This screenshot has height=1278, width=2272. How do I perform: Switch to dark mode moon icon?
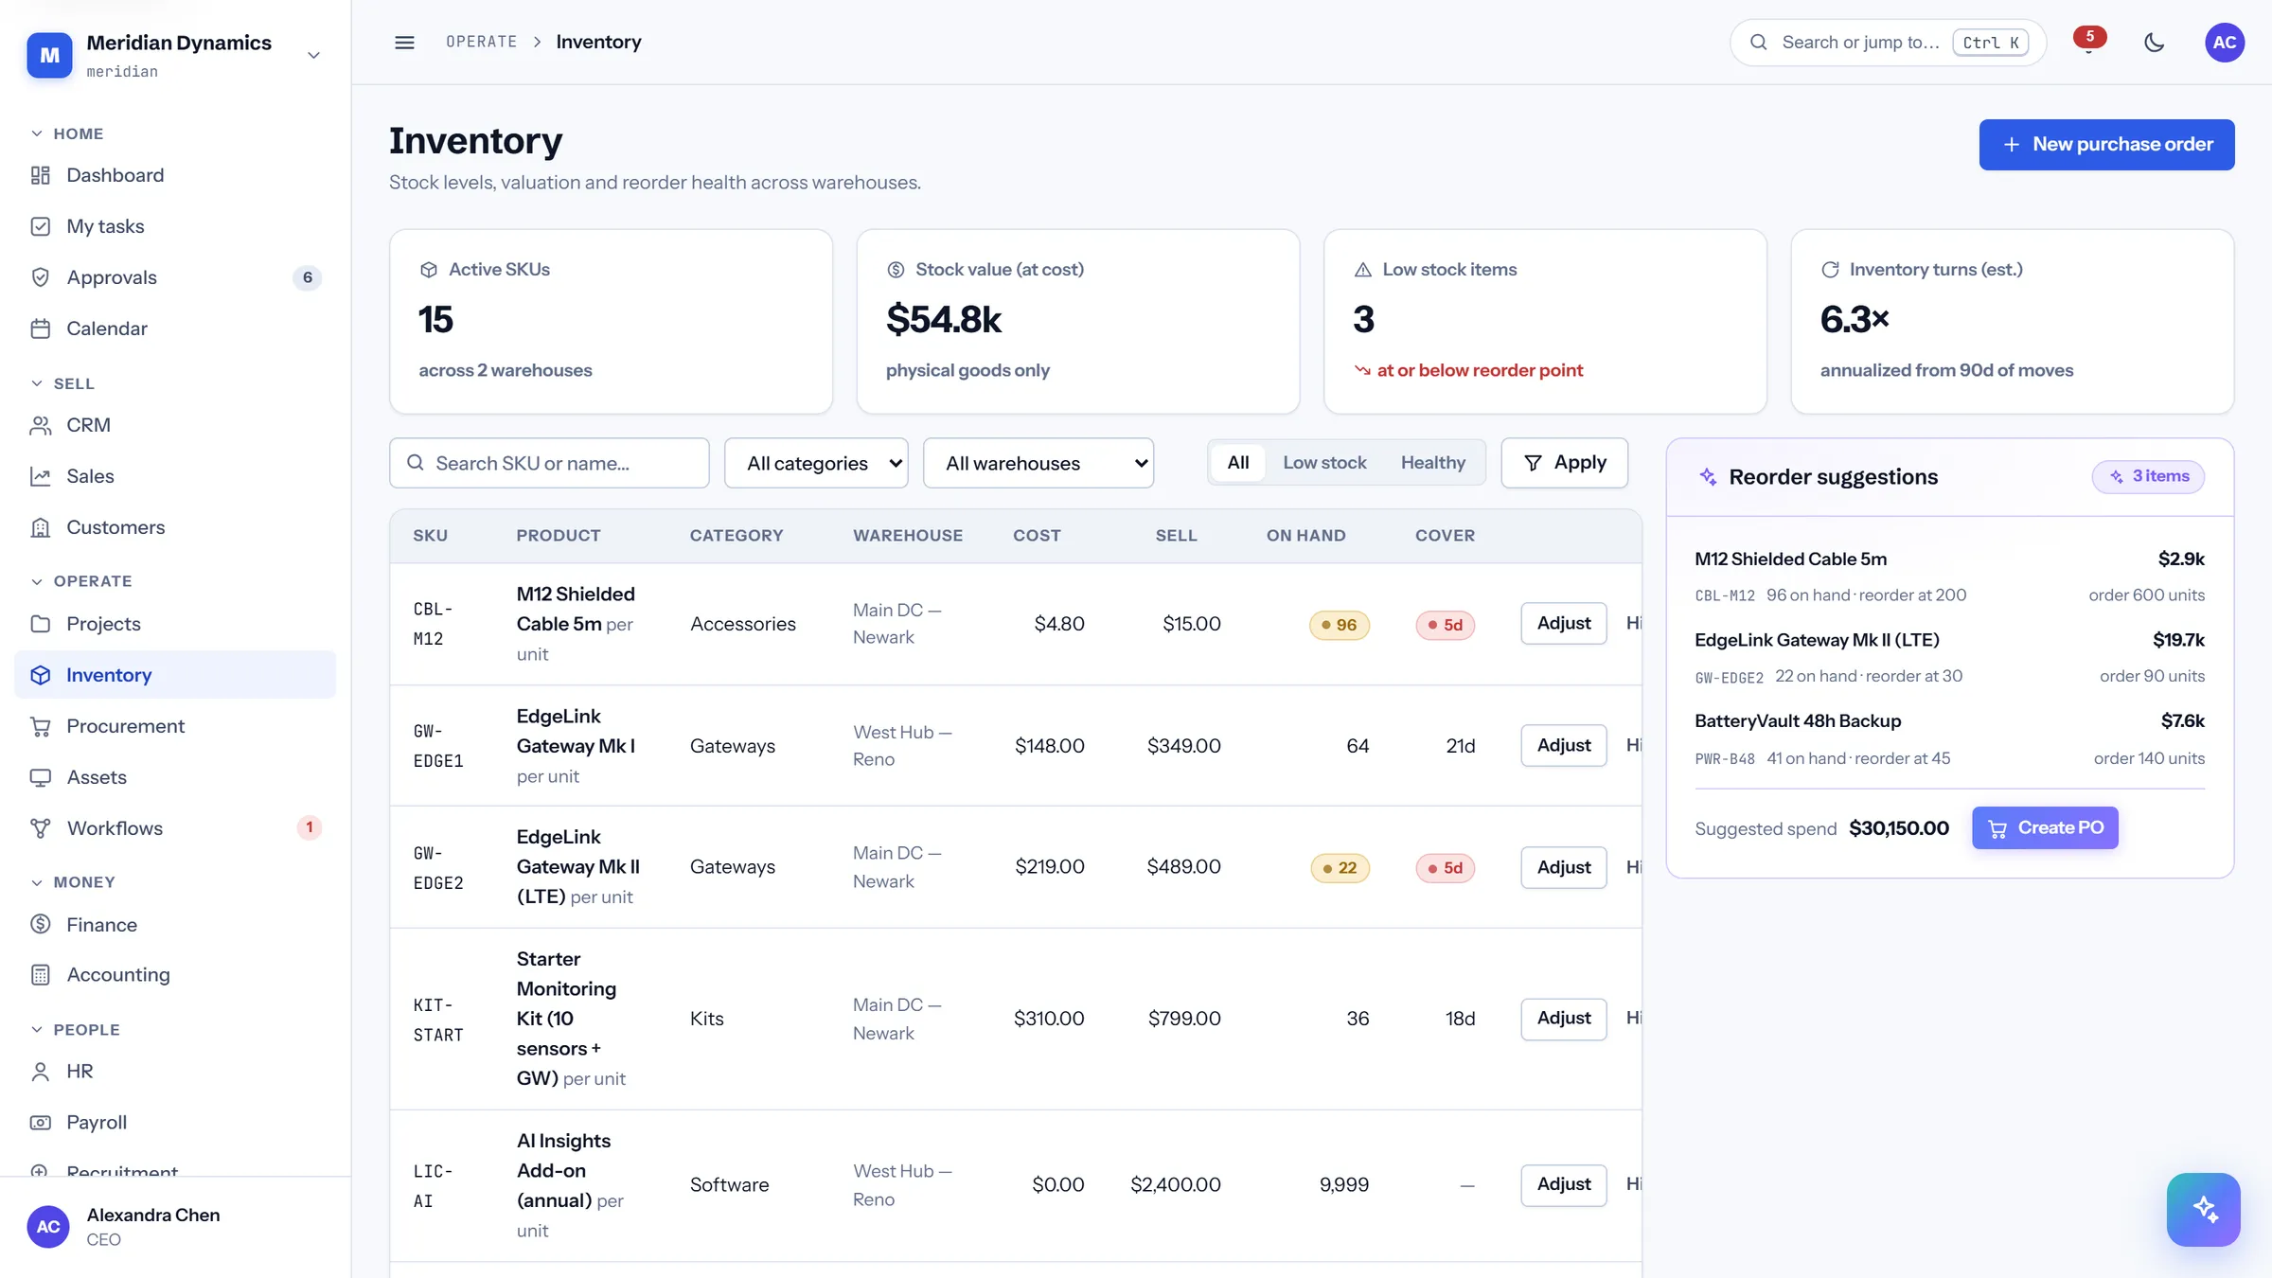point(2155,42)
